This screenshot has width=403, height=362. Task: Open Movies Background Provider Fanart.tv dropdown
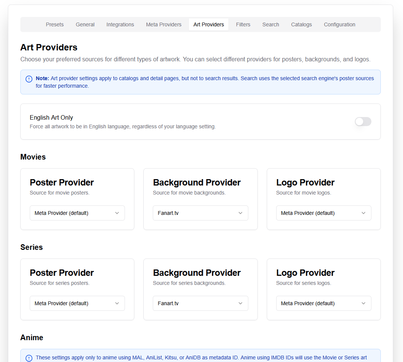[200, 213]
